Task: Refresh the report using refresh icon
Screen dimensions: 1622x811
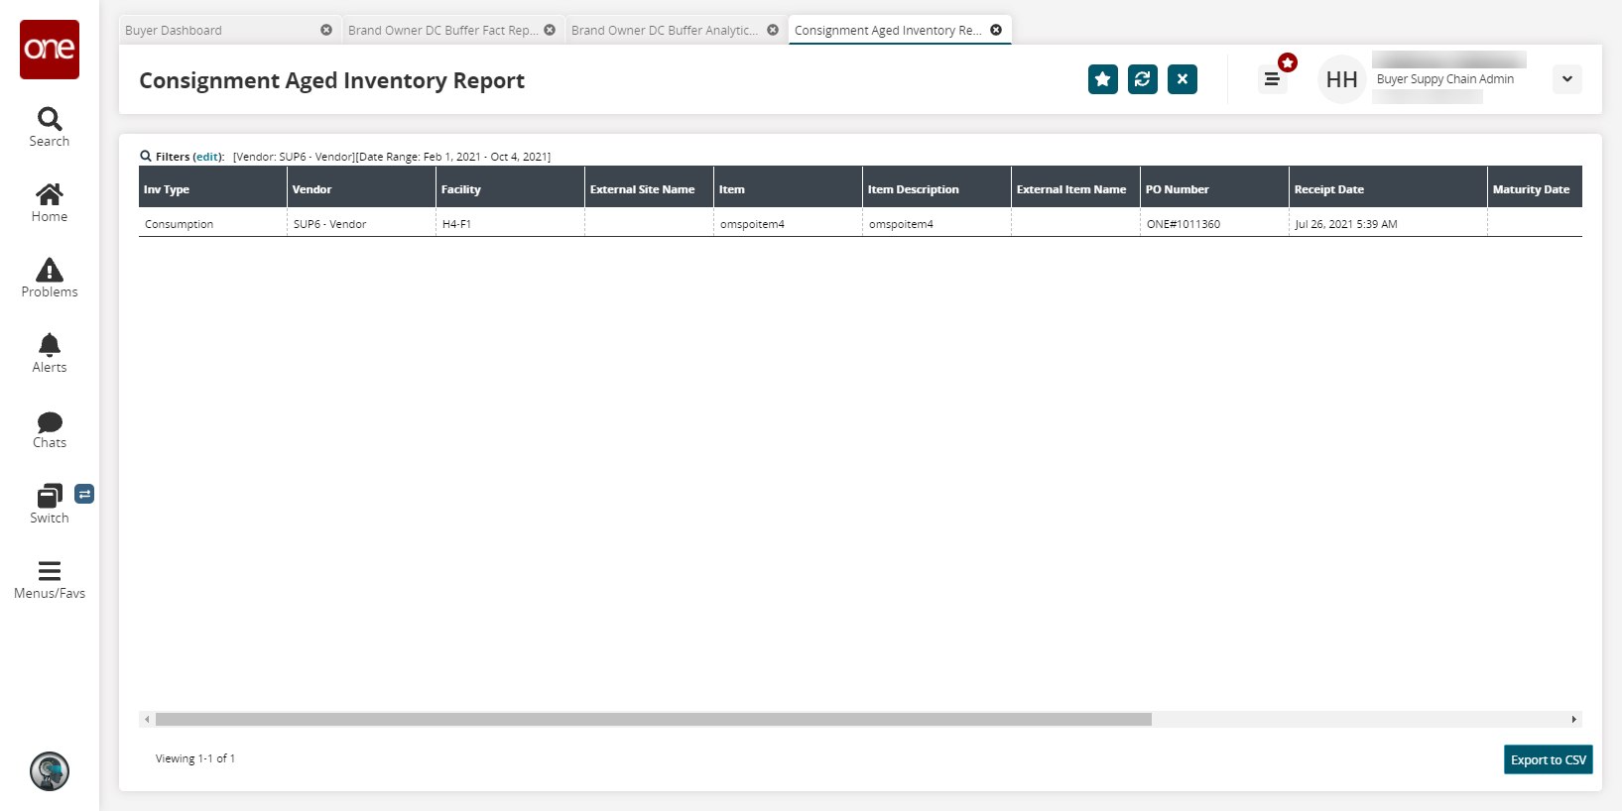Action: (1142, 79)
